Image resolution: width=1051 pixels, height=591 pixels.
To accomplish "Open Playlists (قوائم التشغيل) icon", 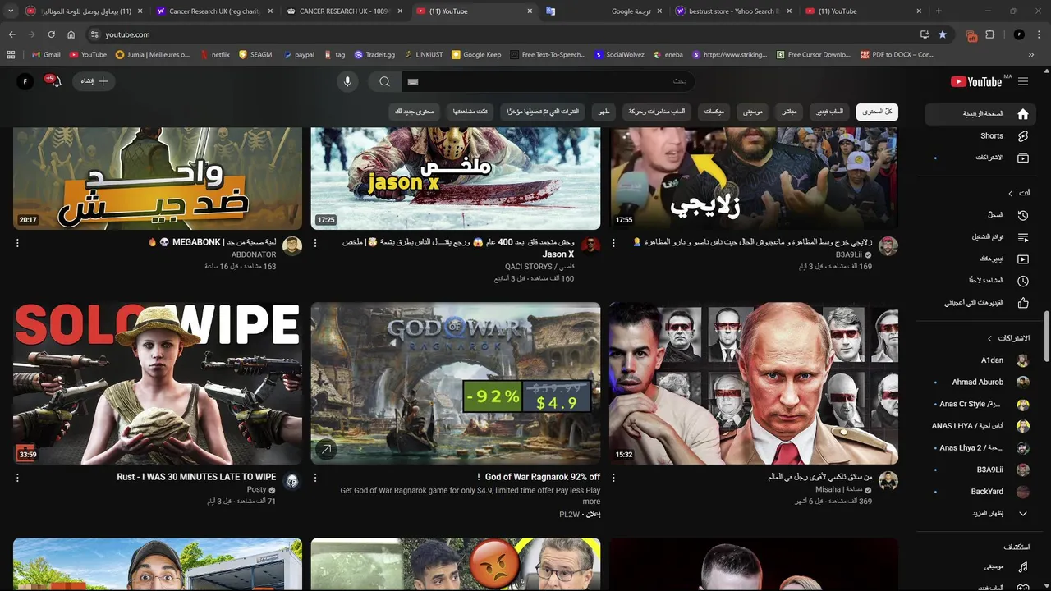I will (x=1022, y=237).
